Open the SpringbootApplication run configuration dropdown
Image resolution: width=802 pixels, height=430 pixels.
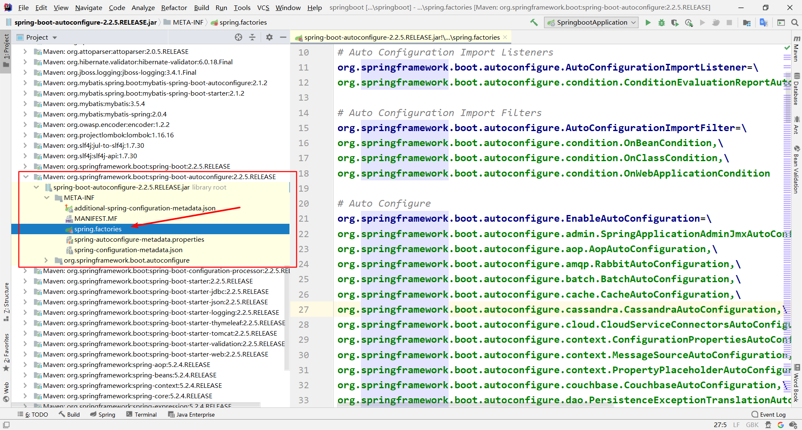pyautogui.click(x=591, y=23)
